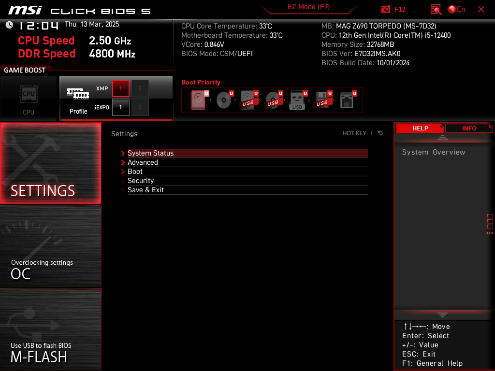Select the optical disc boot priority icon
Viewport: 495px width, 371px height.
tap(224, 100)
